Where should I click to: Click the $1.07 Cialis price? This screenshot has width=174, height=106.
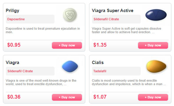pyautogui.click(x=100, y=97)
